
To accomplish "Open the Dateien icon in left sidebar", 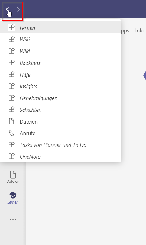I will click(x=13, y=177).
